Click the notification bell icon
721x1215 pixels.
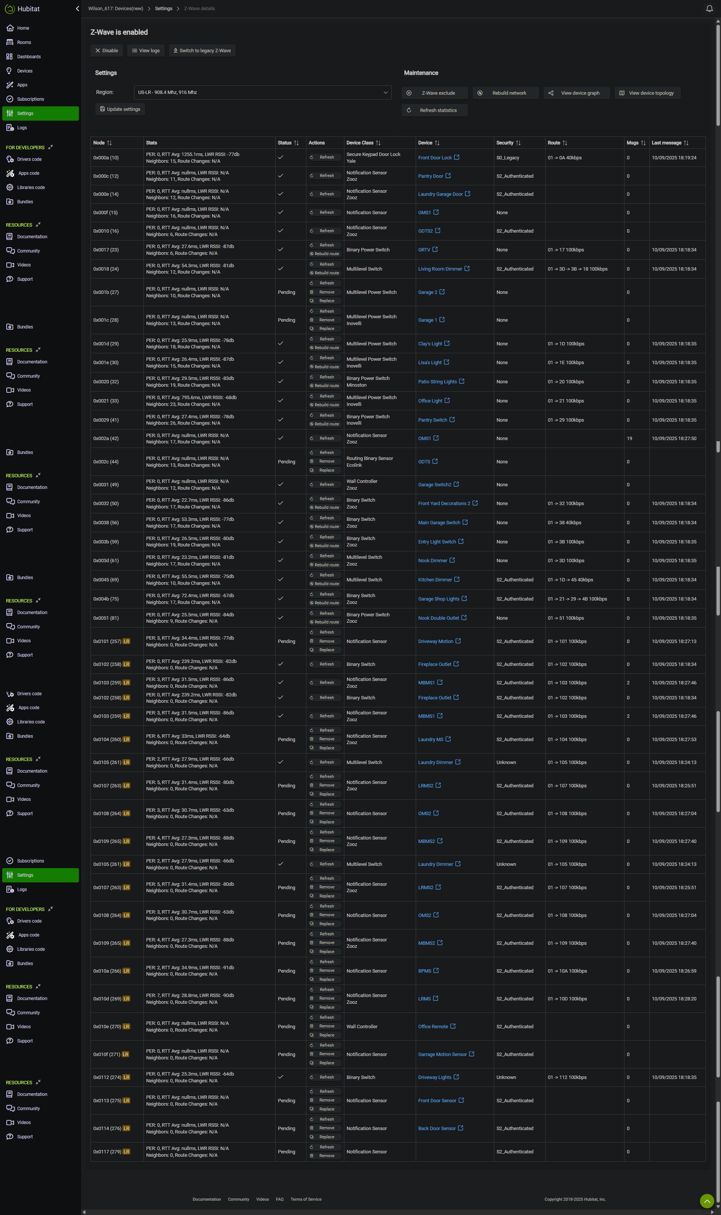[709, 9]
